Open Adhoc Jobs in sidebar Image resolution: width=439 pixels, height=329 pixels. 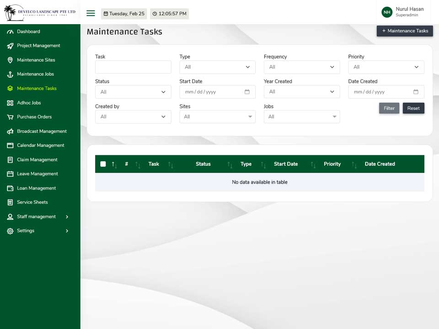[29, 103]
